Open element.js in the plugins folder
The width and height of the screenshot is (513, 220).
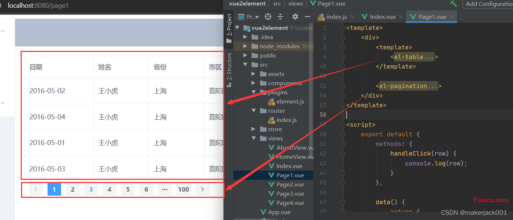point(286,101)
